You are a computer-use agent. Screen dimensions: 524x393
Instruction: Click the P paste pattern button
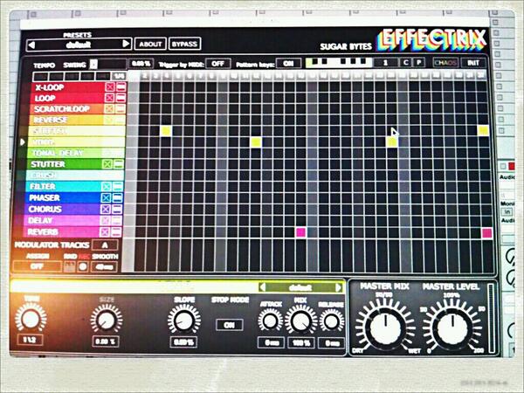(418, 63)
